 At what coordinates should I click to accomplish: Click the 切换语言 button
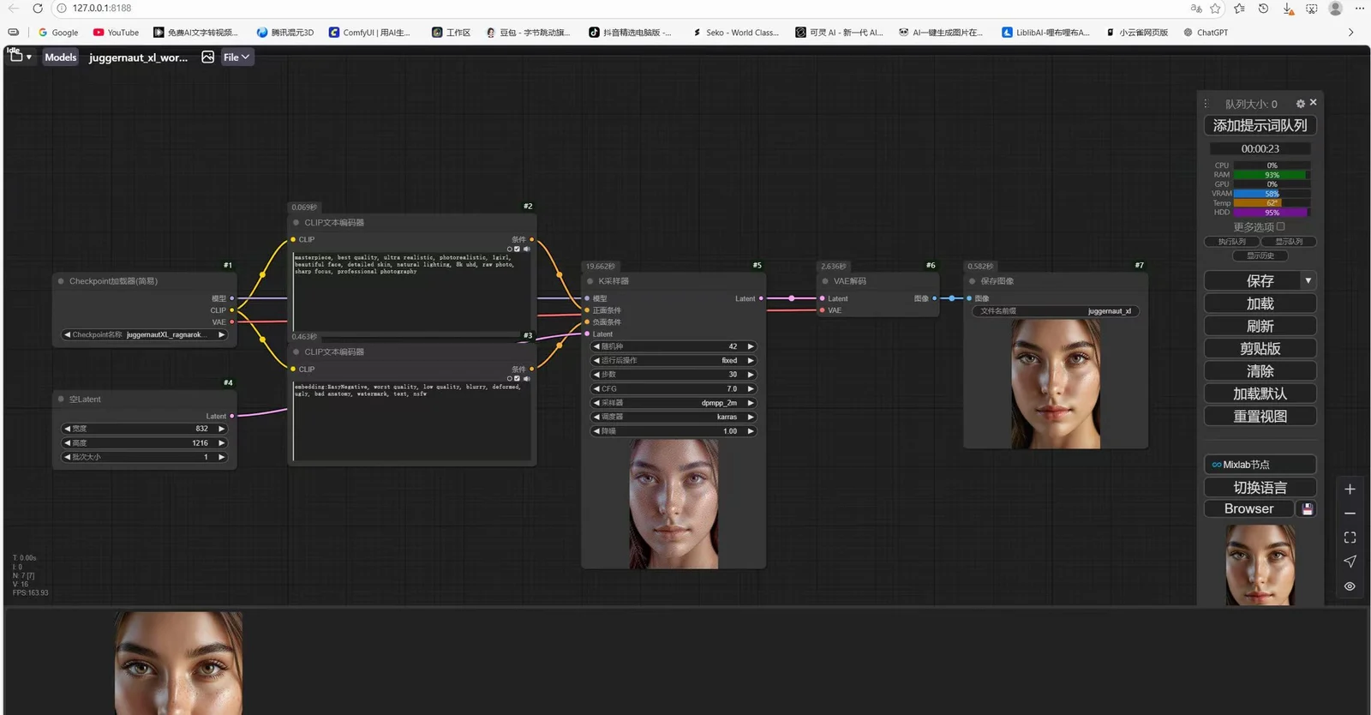click(1260, 487)
